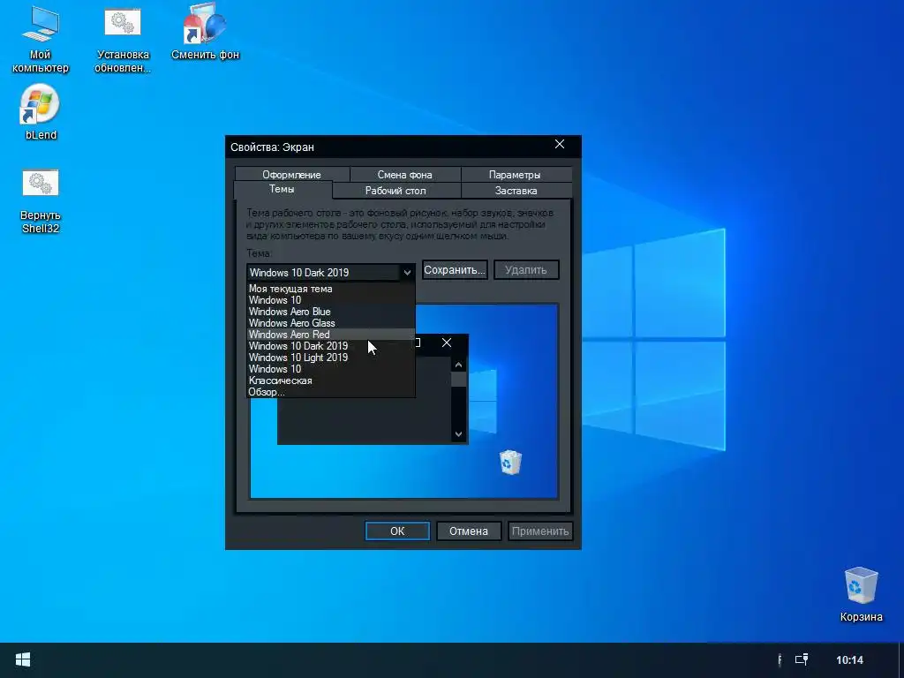Click the network tray icon
The width and height of the screenshot is (904, 678).
click(802, 659)
